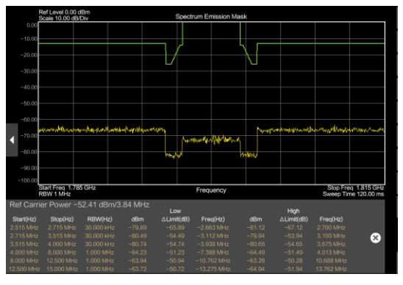Select the -53.94 high limit value
The image size is (403, 285).
293,236
